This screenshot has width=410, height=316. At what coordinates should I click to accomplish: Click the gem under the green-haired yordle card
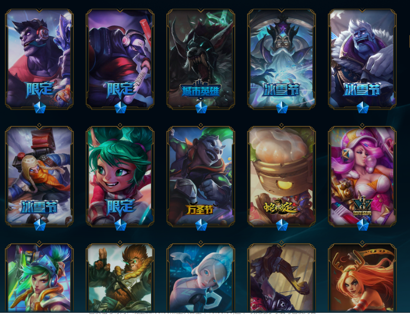[121, 225]
